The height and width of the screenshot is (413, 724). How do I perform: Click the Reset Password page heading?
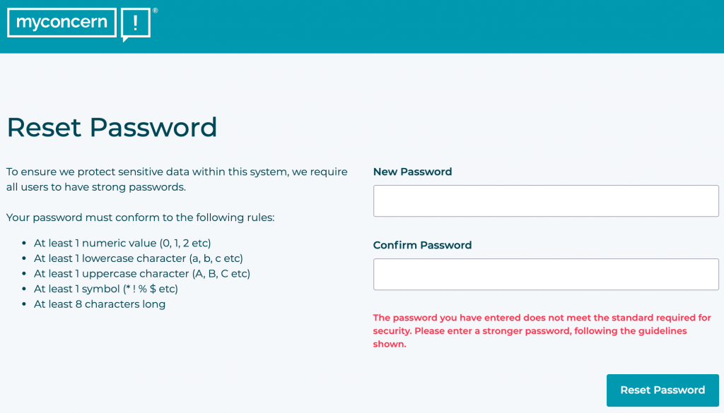click(111, 127)
